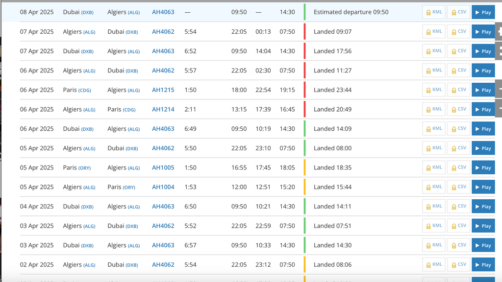Screen dimensions: 502x282
Task: Open DXB destination link in 03 Apr AH4062 row
Action: (x=131, y=226)
